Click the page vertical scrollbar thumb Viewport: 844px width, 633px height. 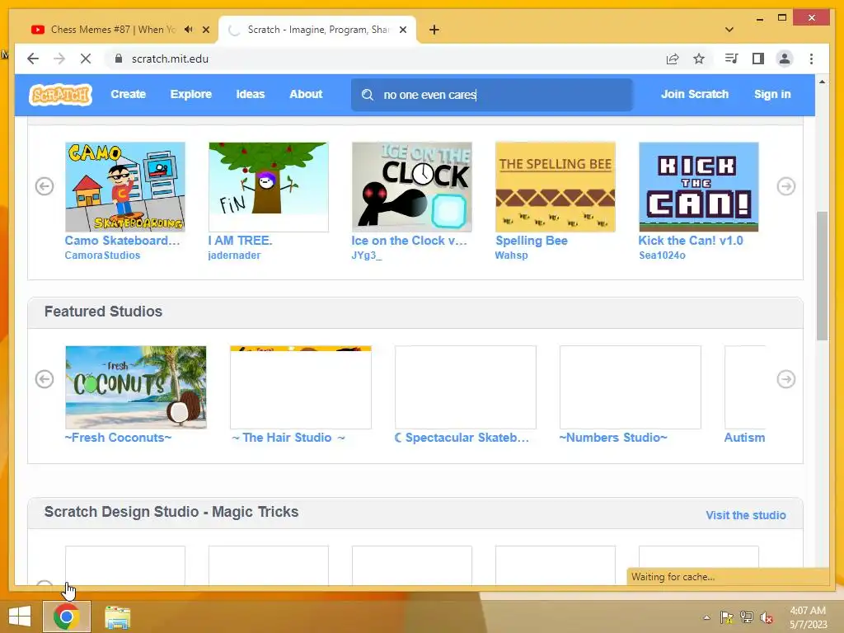(x=822, y=275)
